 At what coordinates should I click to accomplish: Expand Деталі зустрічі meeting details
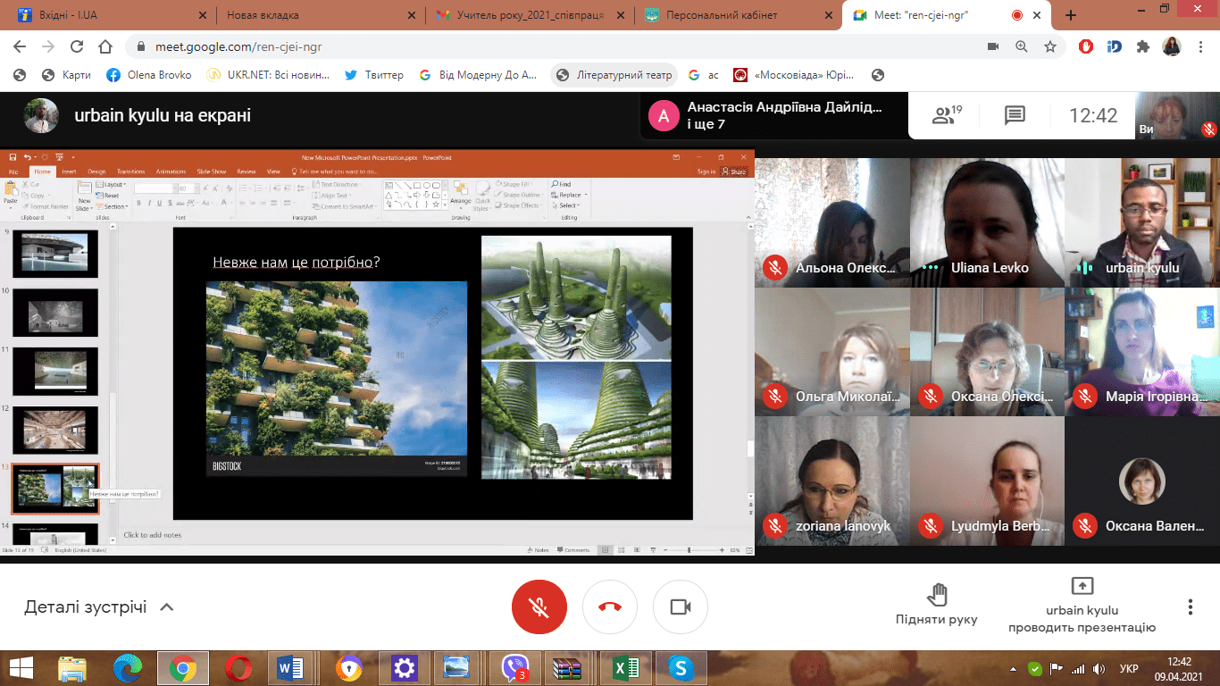(98, 607)
